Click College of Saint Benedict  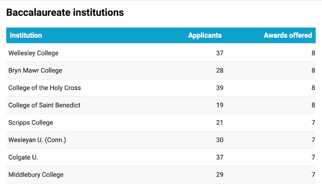pos(44,105)
